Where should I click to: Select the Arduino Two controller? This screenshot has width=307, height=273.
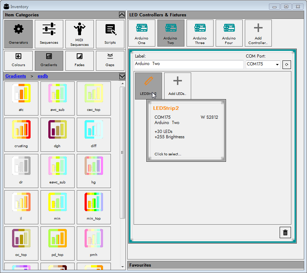point(171,33)
